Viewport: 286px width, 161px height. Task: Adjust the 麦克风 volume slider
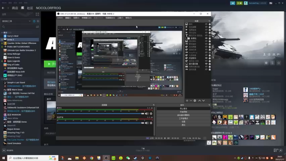click(100, 113)
